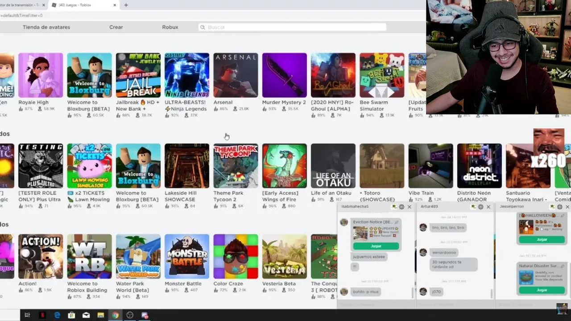Click the scrollbar in isabmahecha5 chat
Viewport: 571px width, 321px height.
pos(413,293)
